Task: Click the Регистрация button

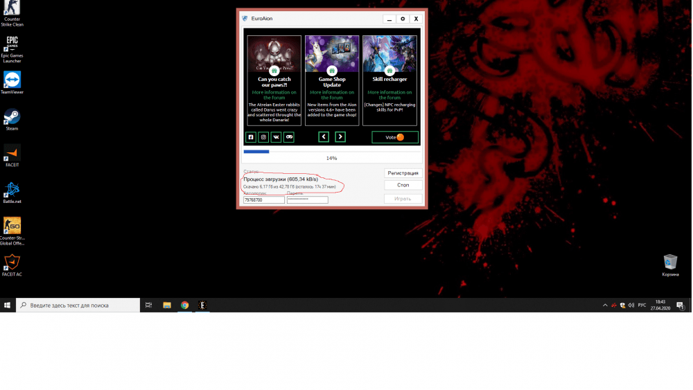Action: [x=403, y=173]
